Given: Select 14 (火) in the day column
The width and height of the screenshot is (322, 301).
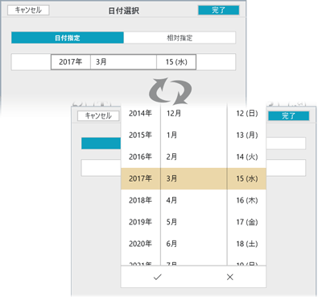Looking at the screenshot, I should (x=246, y=157).
